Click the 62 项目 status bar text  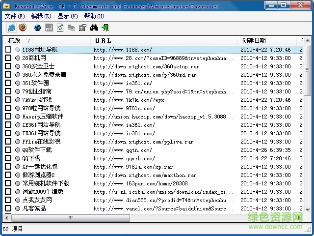pyautogui.click(x=13, y=229)
